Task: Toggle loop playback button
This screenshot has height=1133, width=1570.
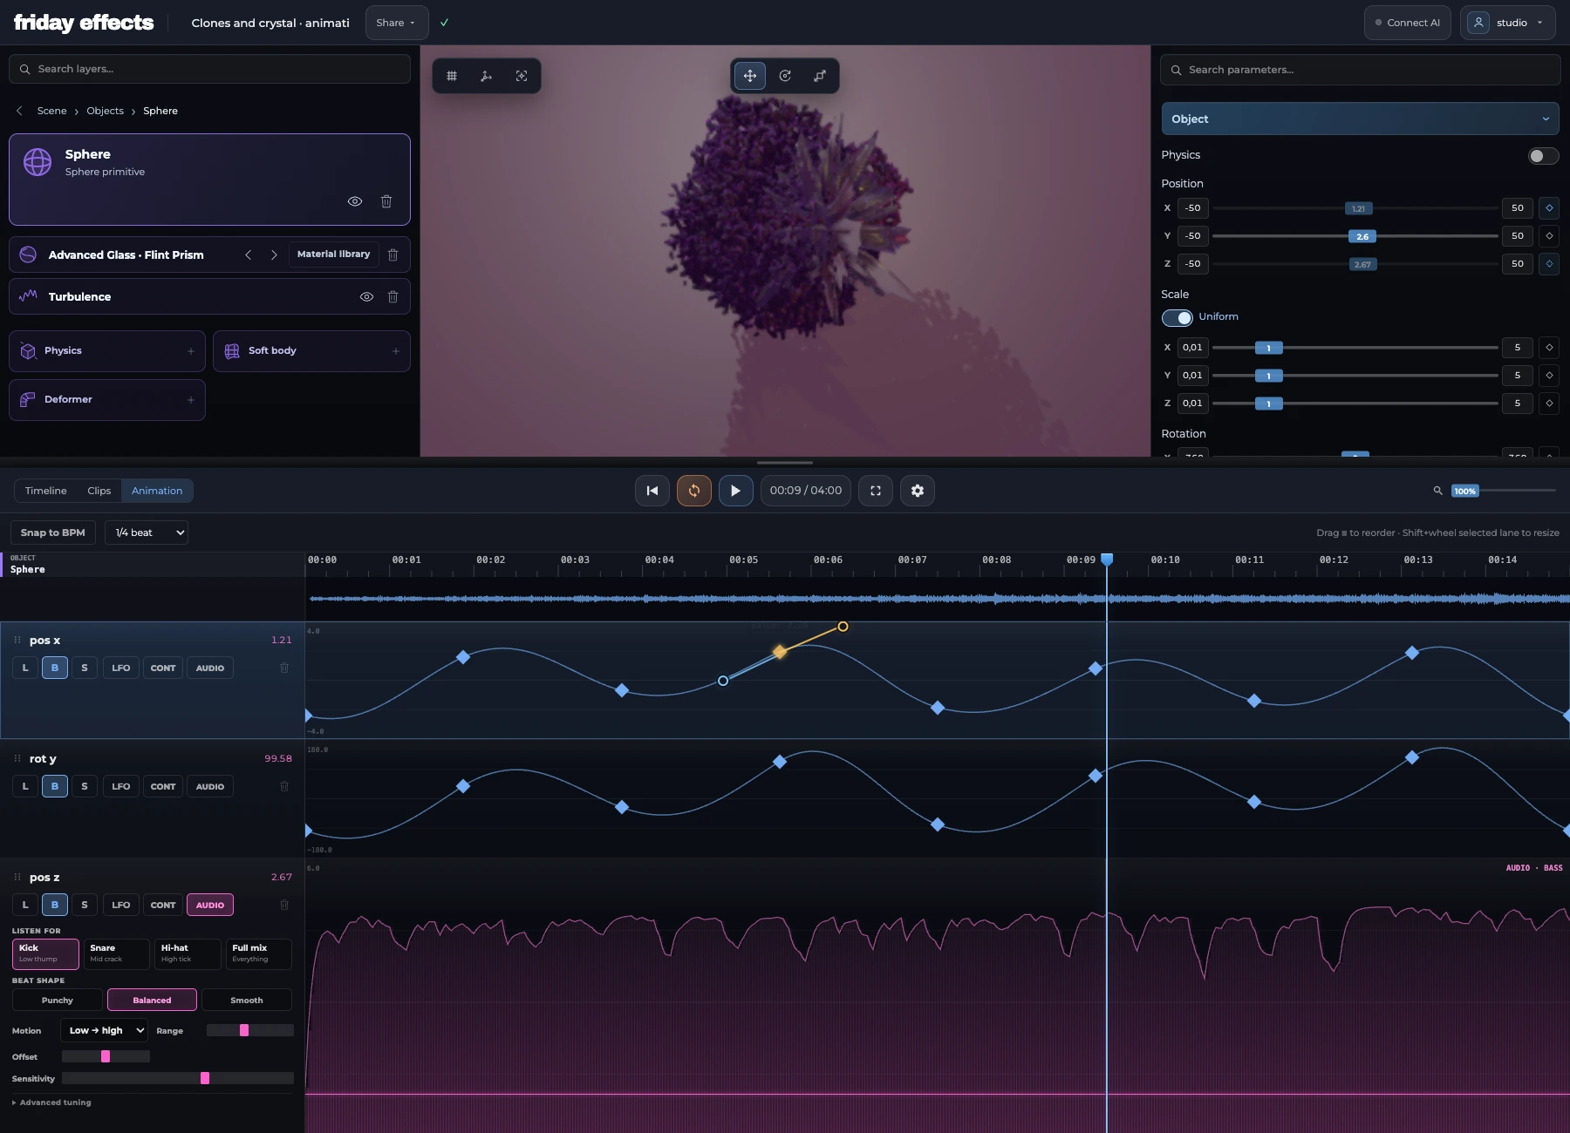Action: pyautogui.click(x=694, y=491)
